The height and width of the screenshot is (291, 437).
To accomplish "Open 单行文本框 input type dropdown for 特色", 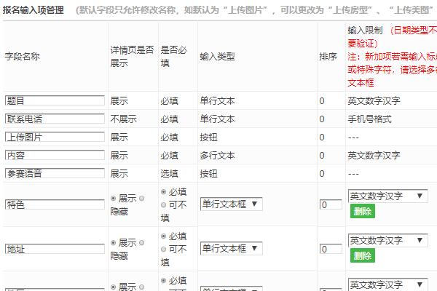I will coord(232,204).
